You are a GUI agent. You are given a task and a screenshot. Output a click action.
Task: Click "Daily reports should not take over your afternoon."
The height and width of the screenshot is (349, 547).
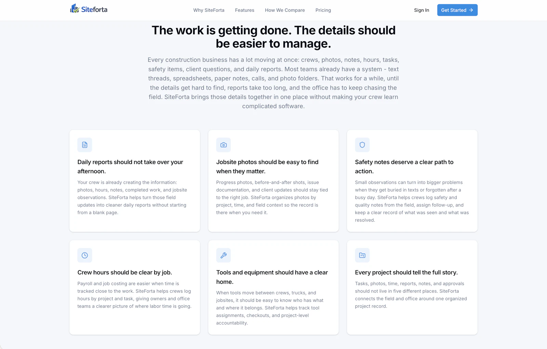(x=130, y=167)
